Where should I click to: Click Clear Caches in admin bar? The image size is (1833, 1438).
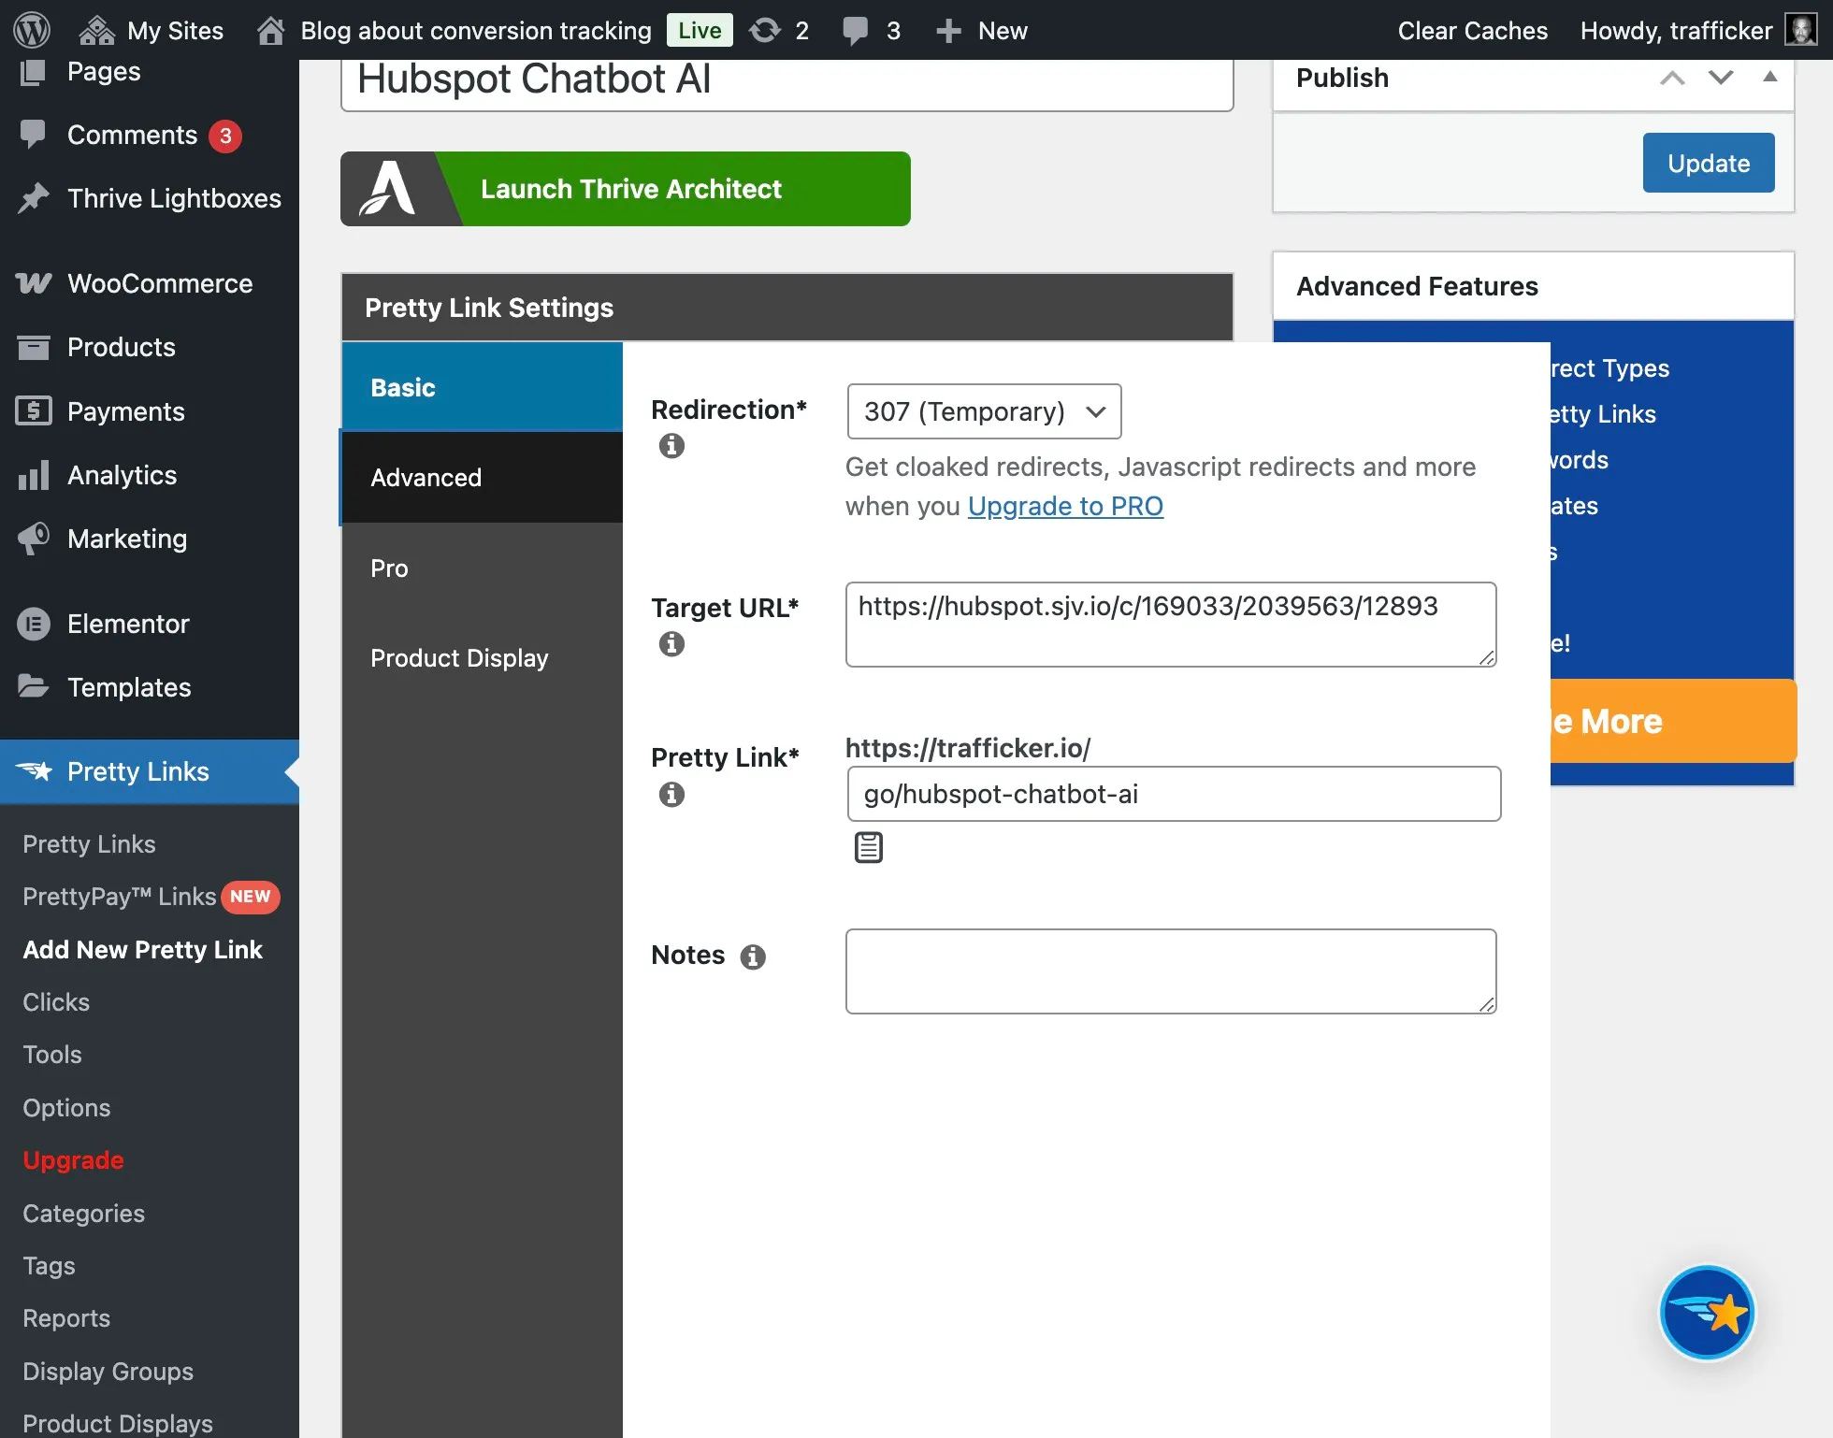(x=1473, y=30)
